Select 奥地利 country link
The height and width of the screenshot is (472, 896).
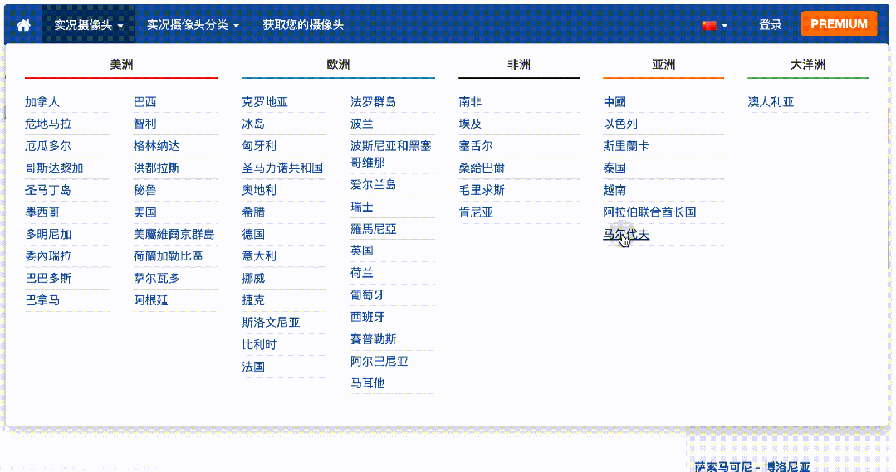click(x=259, y=190)
